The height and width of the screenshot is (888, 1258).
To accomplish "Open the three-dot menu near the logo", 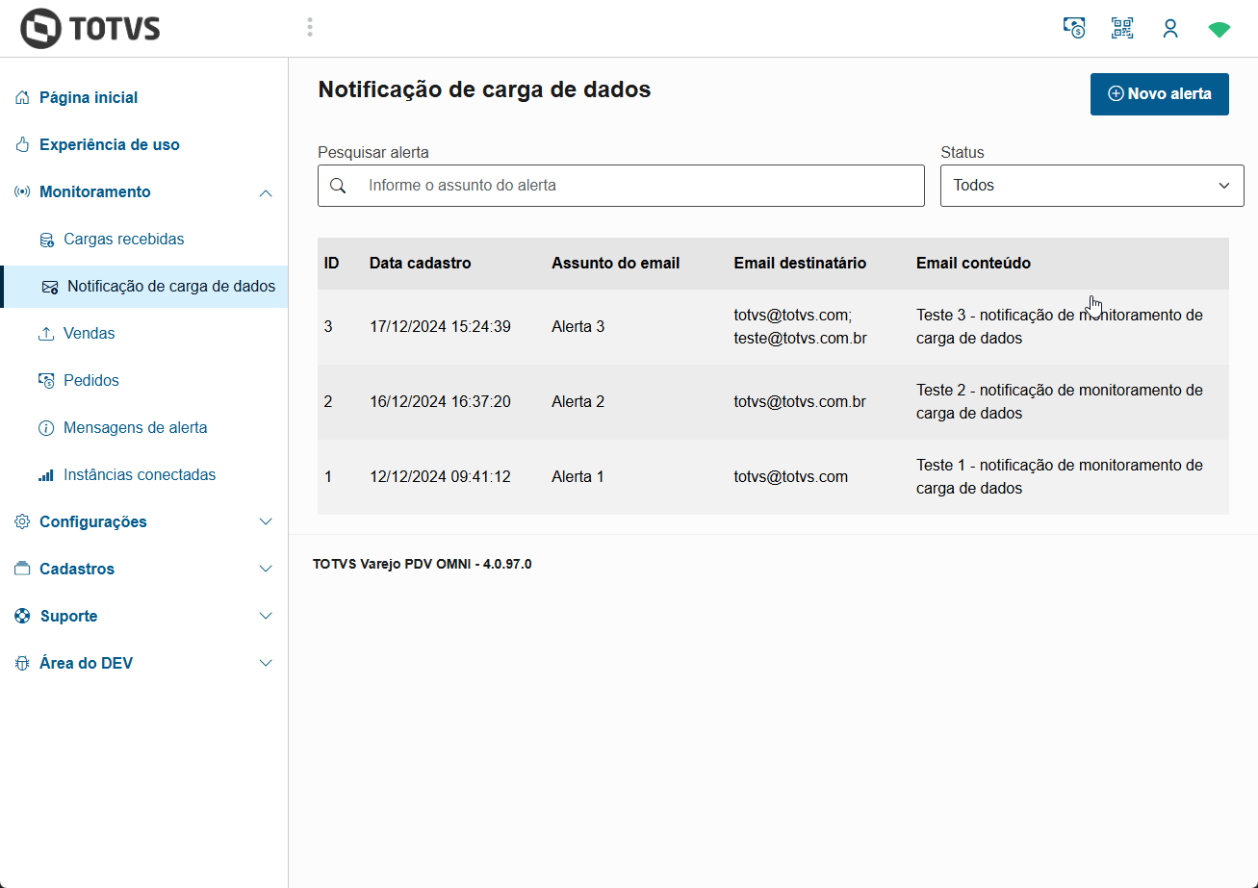I will [310, 27].
